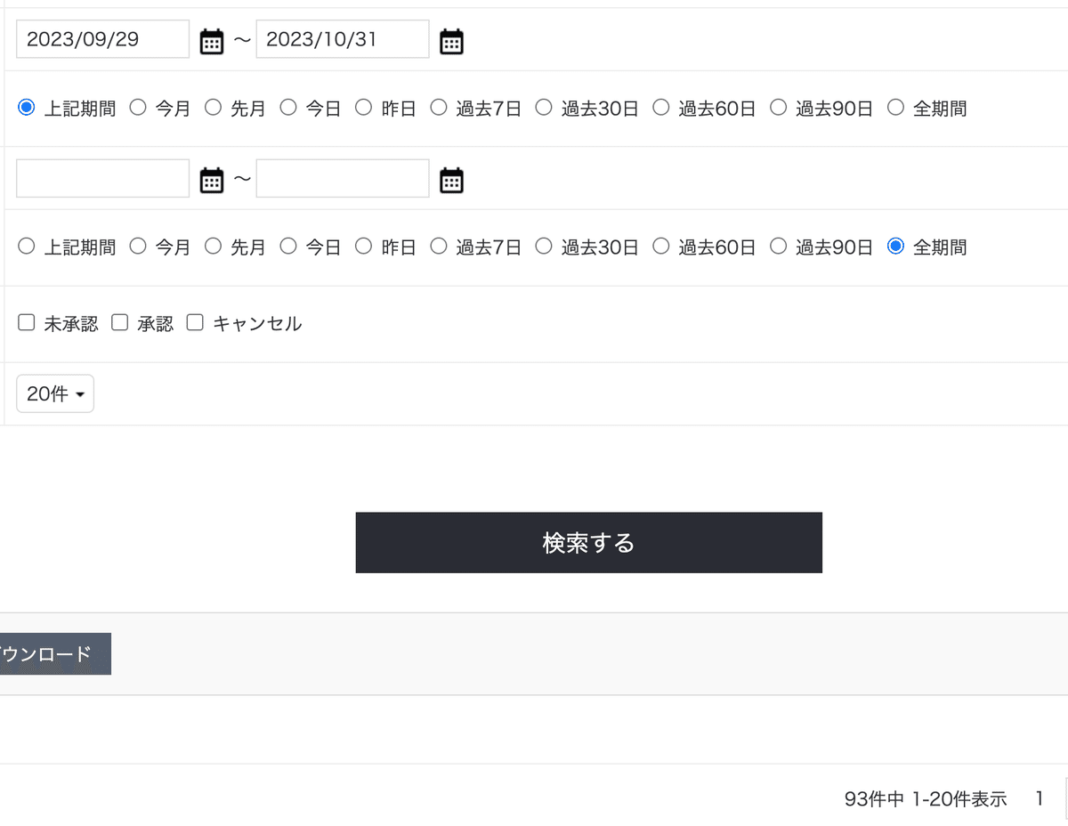Pick 全期間 in the first period row
The width and height of the screenshot is (1068, 826).
[x=895, y=107]
